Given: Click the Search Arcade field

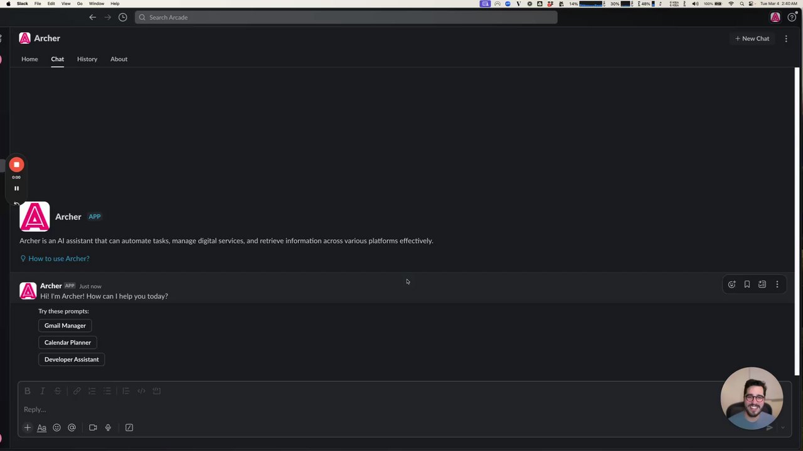Looking at the screenshot, I should pos(346,18).
